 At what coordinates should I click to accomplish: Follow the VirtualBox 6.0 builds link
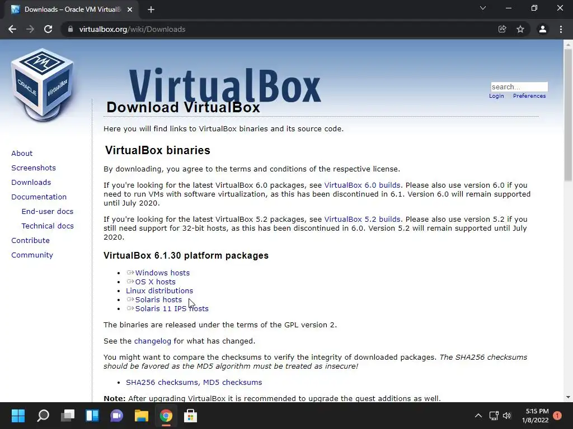[x=362, y=185]
